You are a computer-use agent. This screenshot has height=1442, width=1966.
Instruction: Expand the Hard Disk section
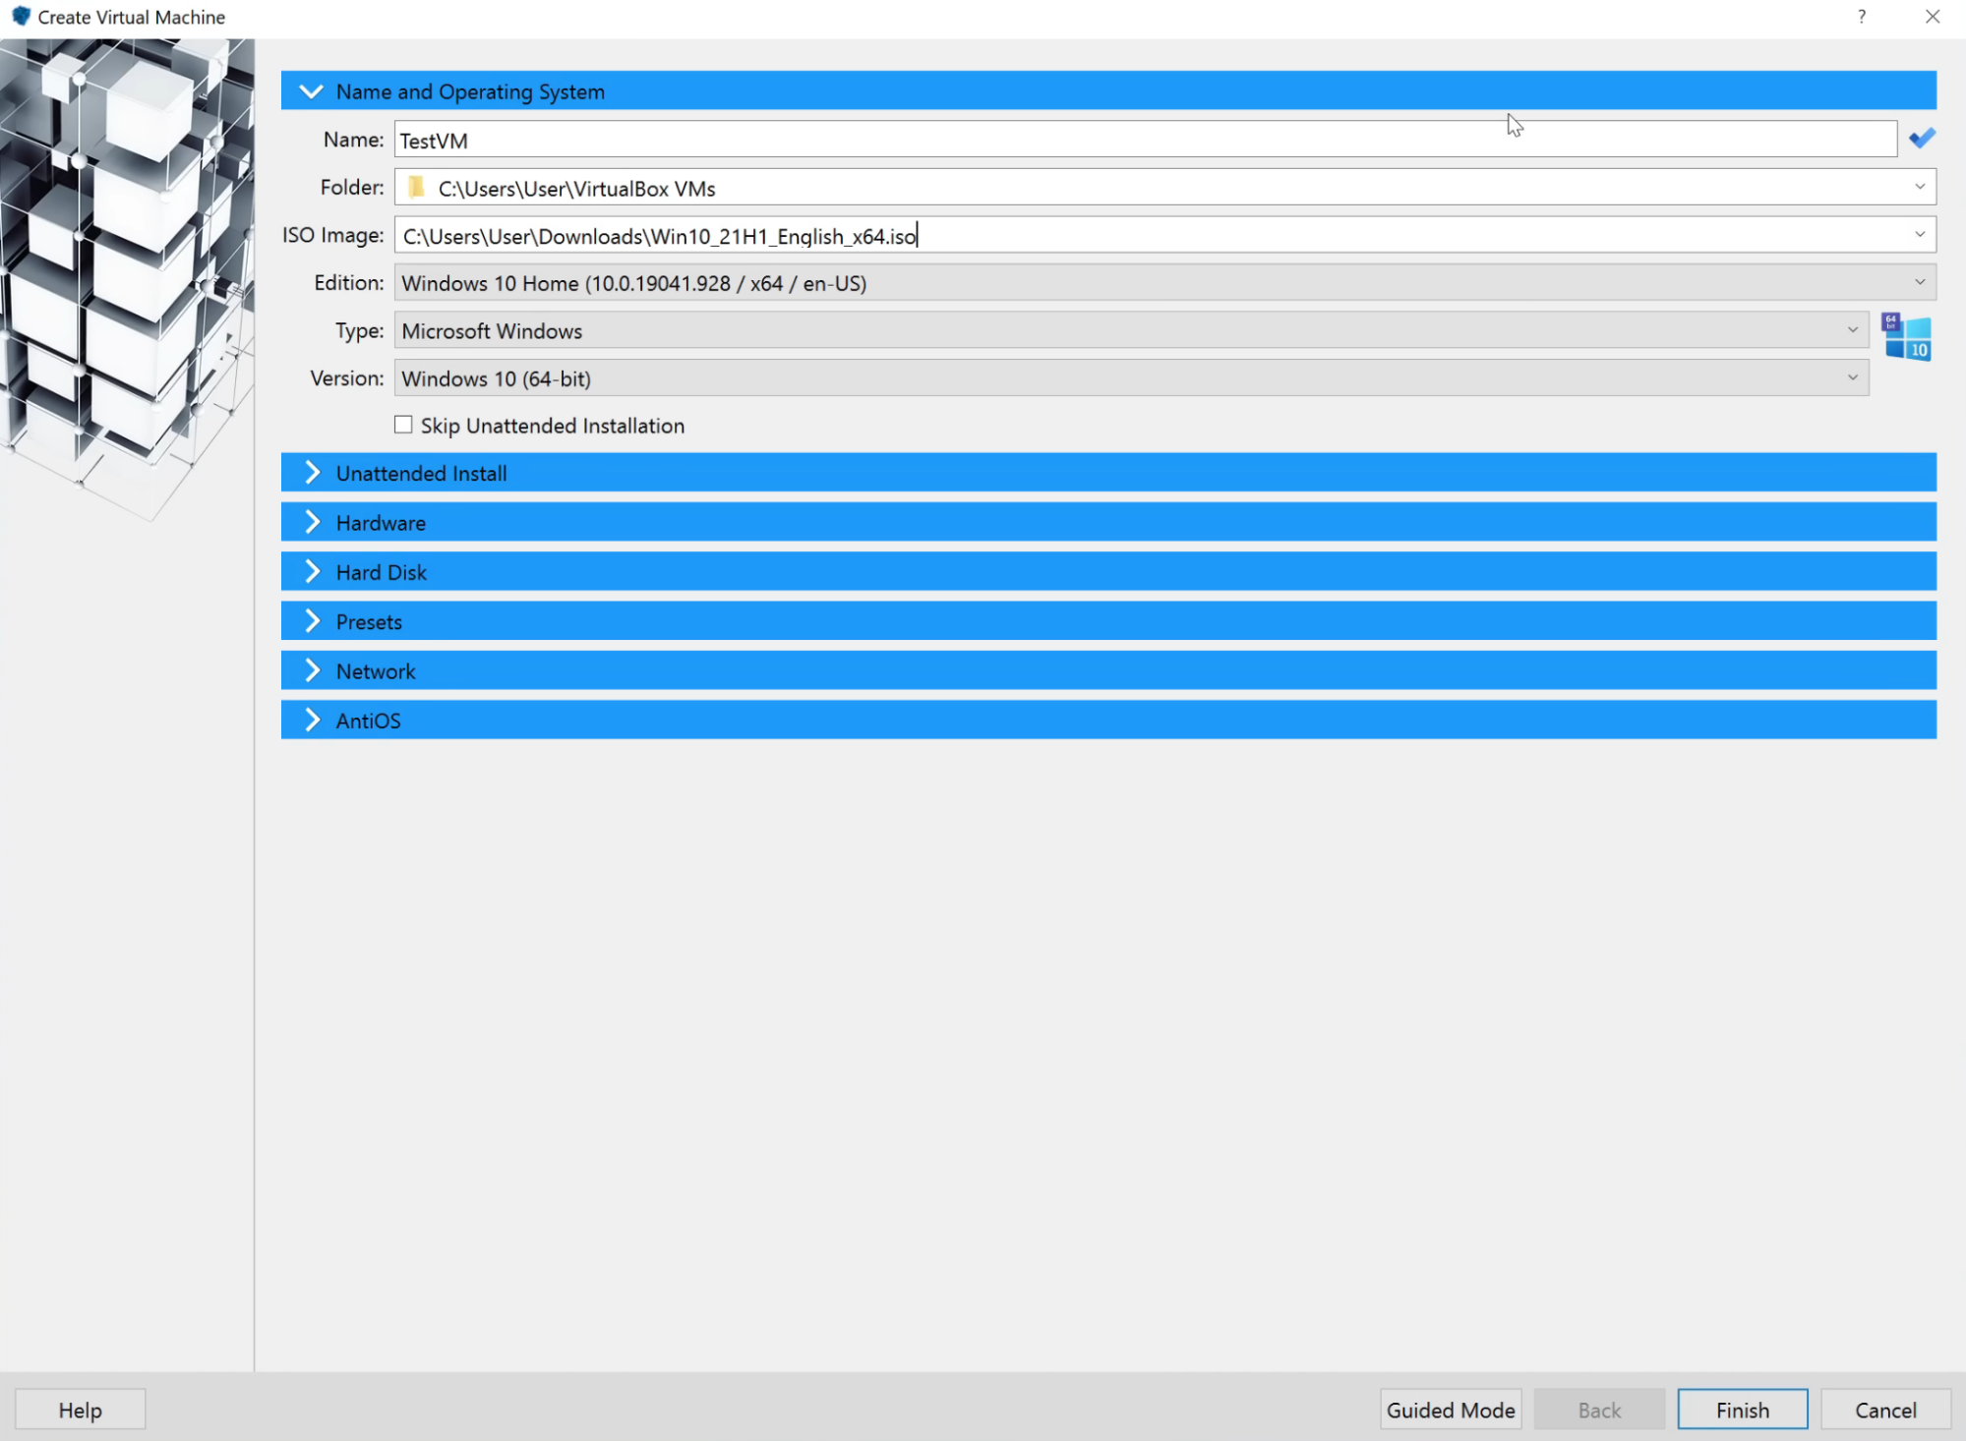point(1108,571)
